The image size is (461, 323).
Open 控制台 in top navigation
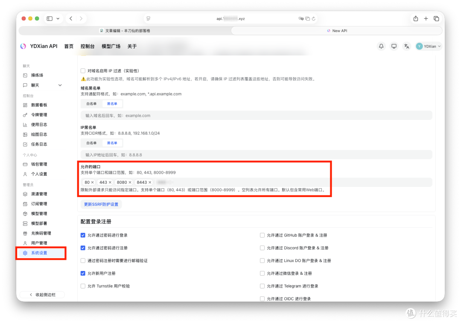pyautogui.click(x=88, y=46)
